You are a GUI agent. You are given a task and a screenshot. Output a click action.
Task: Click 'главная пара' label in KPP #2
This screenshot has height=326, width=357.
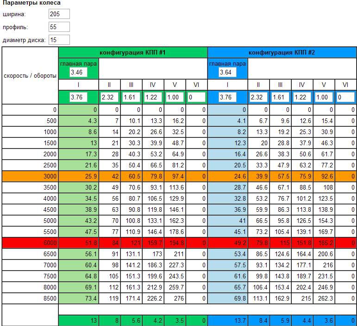[x=227, y=64]
